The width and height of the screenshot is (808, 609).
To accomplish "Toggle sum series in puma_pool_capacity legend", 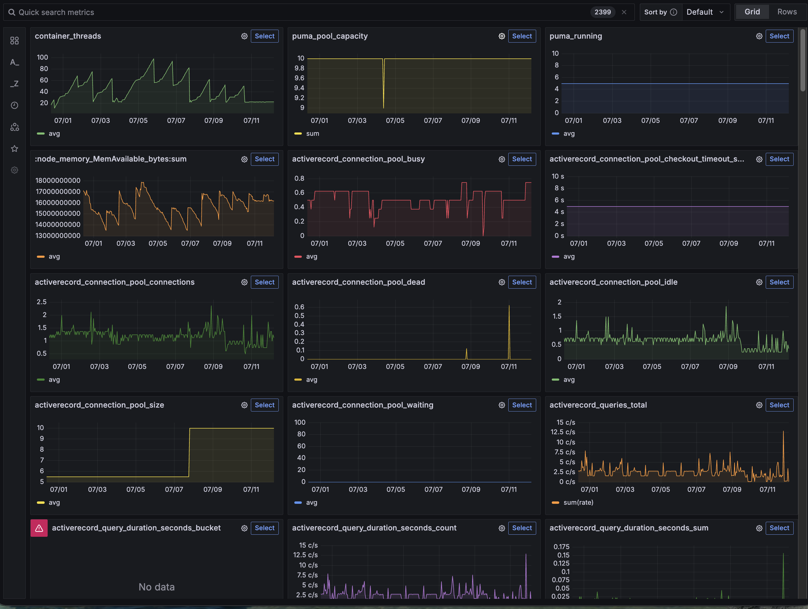I will (x=312, y=134).
